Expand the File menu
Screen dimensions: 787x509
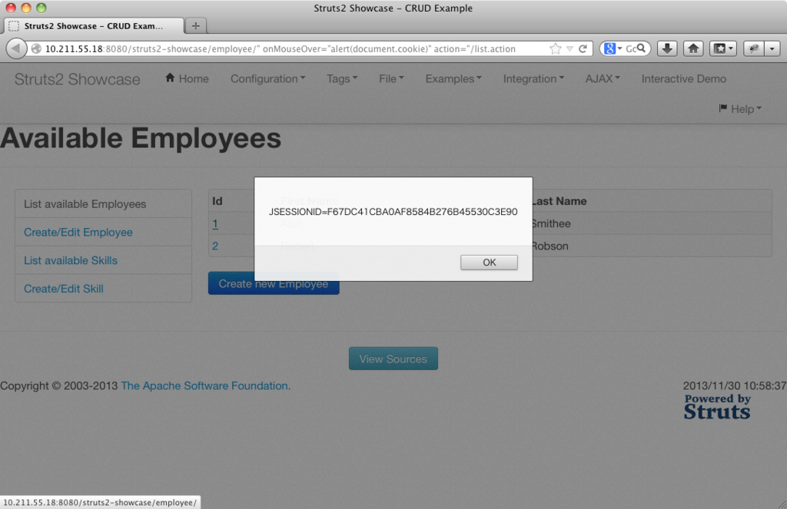coord(391,79)
